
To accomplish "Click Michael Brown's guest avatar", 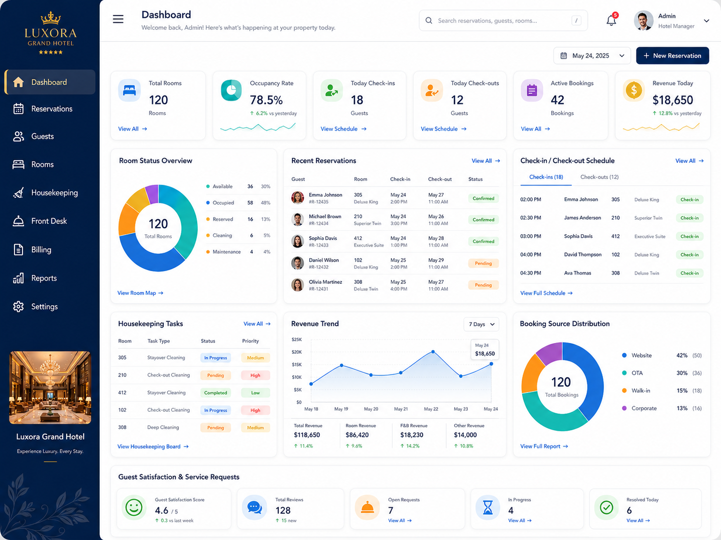I will coord(298,219).
